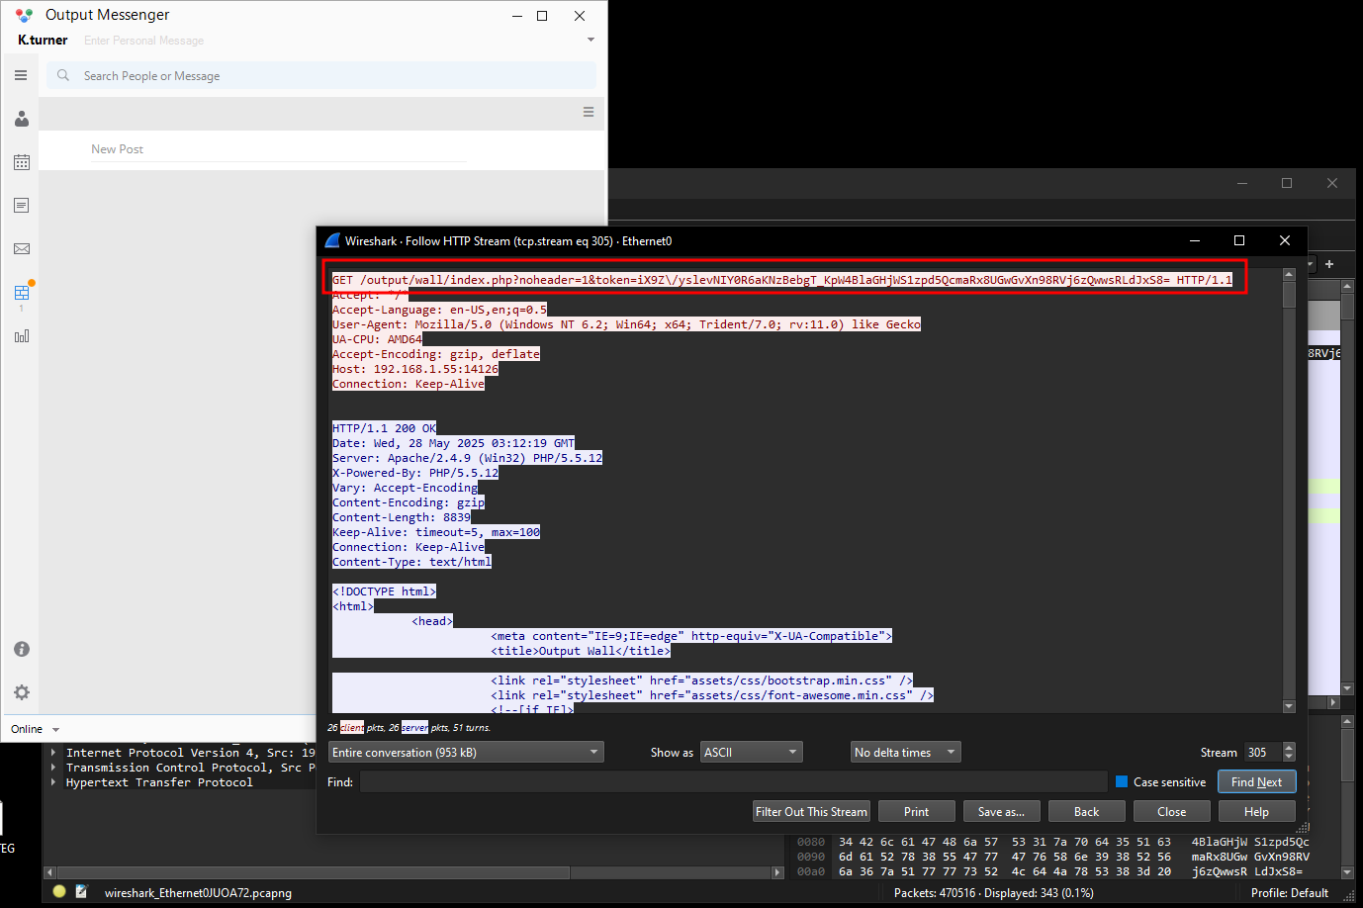
Task: Click the Back button
Action: pyautogui.click(x=1086, y=811)
